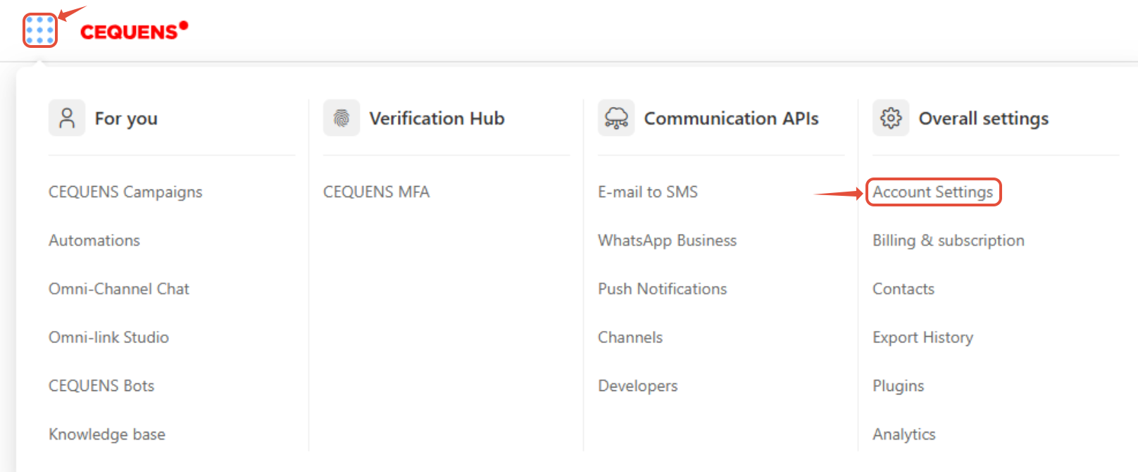Open the Developers section
Image resolution: width=1138 pixels, height=472 pixels.
(x=638, y=386)
